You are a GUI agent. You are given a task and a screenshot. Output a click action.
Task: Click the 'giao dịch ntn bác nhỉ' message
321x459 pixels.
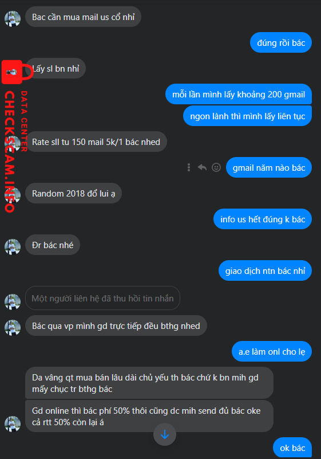[x=265, y=270]
